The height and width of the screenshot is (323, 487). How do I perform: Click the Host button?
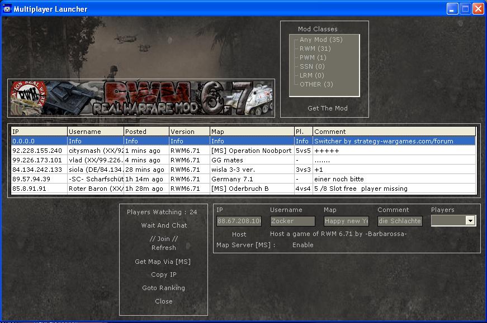(239, 234)
